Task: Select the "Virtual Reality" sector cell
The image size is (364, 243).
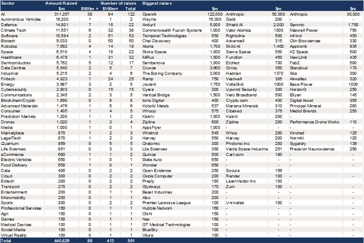Action: (14, 235)
